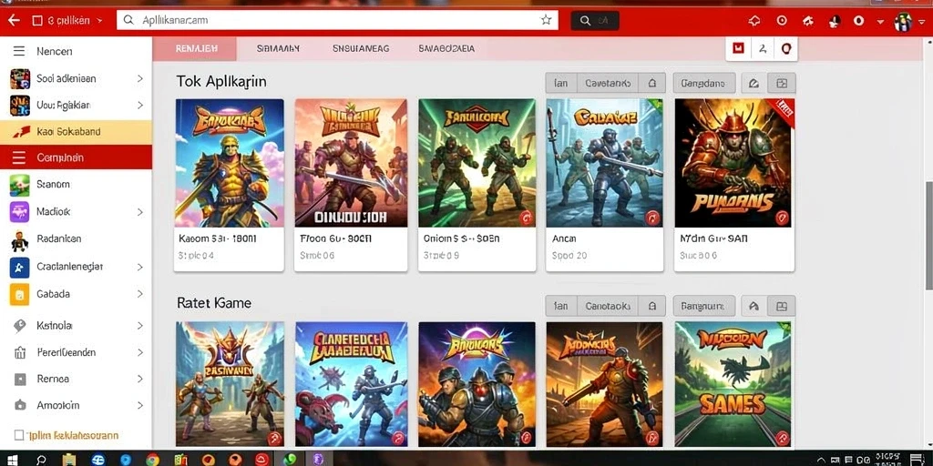Click the box icon at Tok Aplikarin toolbar end

coord(782,83)
